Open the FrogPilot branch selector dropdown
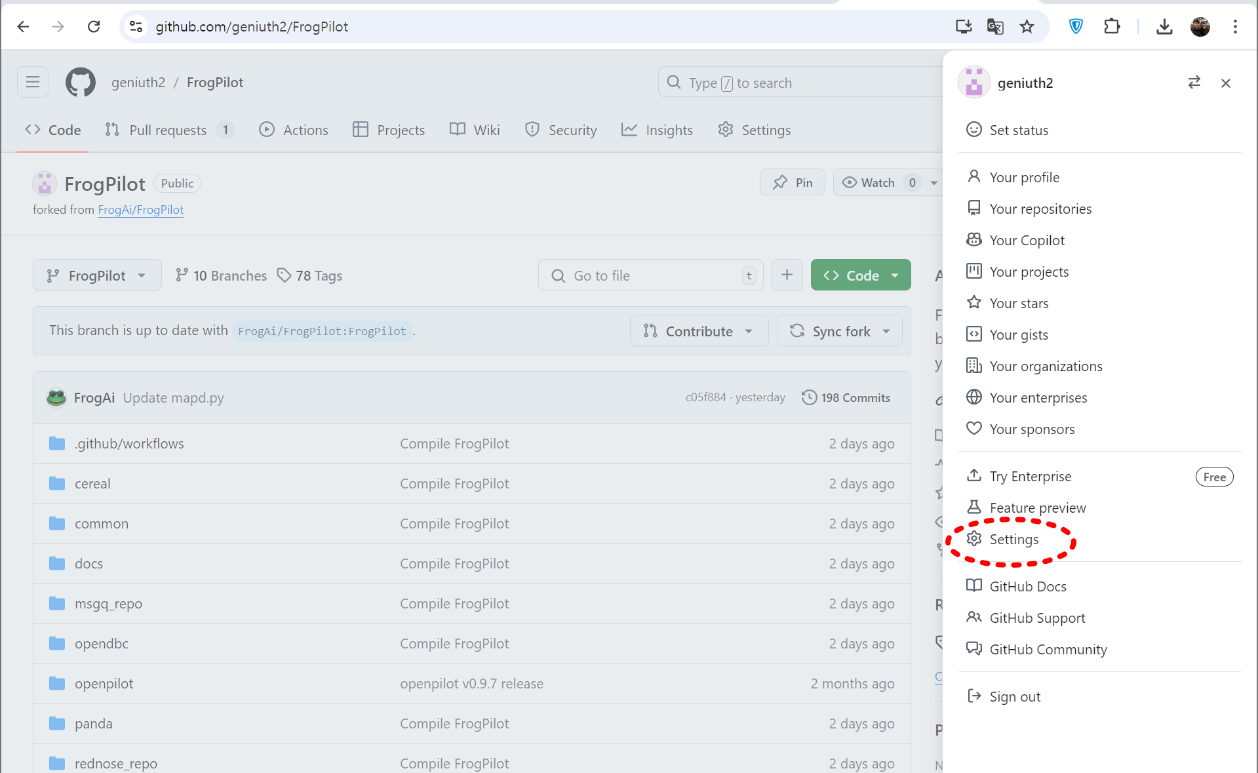The width and height of the screenshot is (1258, 773). pos(97,275)
